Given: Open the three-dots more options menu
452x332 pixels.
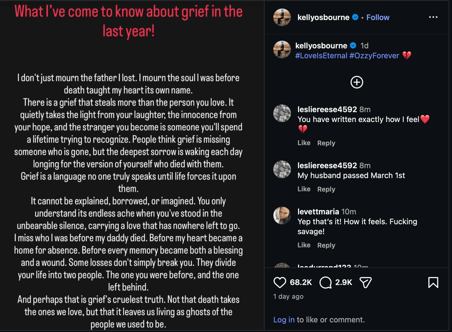Looking at the screenshot, I should (x=433, y=17).
